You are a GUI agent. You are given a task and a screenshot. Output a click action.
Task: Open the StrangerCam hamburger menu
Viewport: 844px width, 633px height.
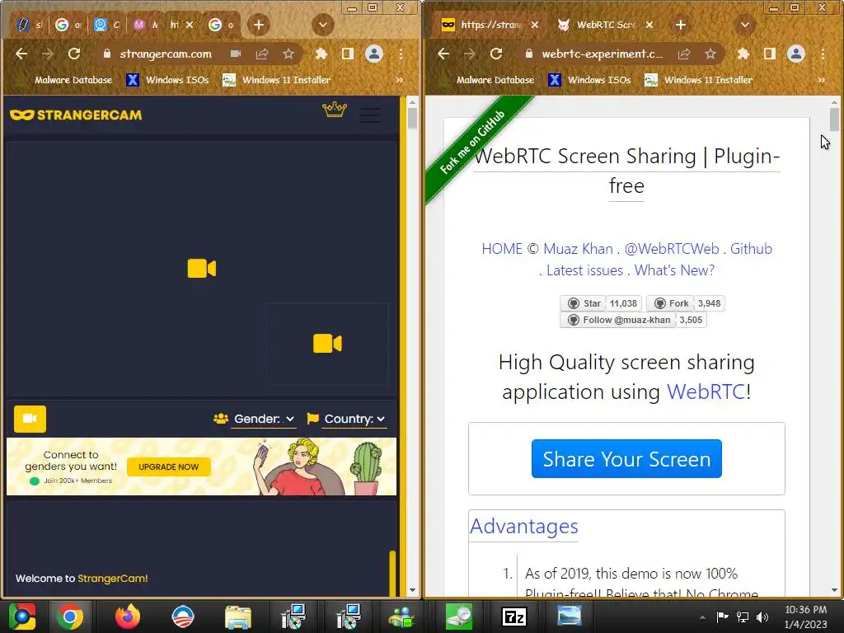(370, 115)
